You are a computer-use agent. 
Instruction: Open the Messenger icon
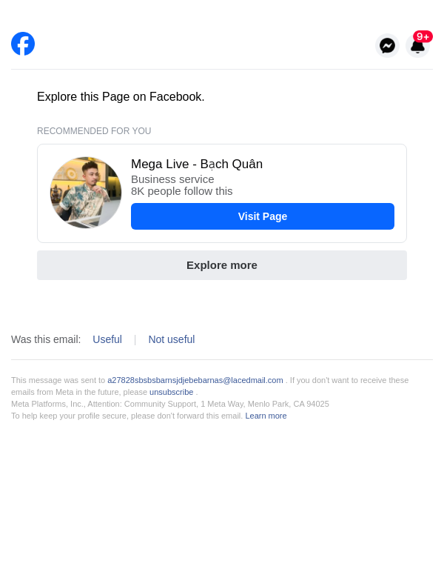click(x=387, y=46)
